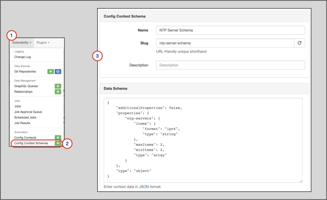Regenerate the slug with refresh icon

[300, 43]
